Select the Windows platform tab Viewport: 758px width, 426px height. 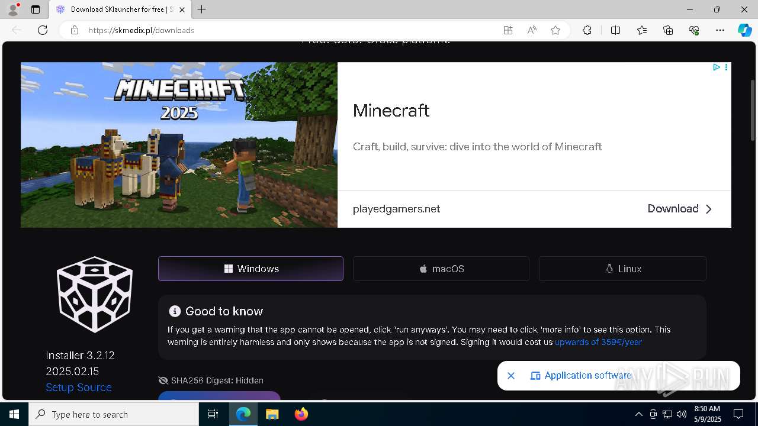[x=250, y=269]
